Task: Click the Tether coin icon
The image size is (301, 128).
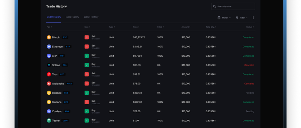Action: click(49, 121)
